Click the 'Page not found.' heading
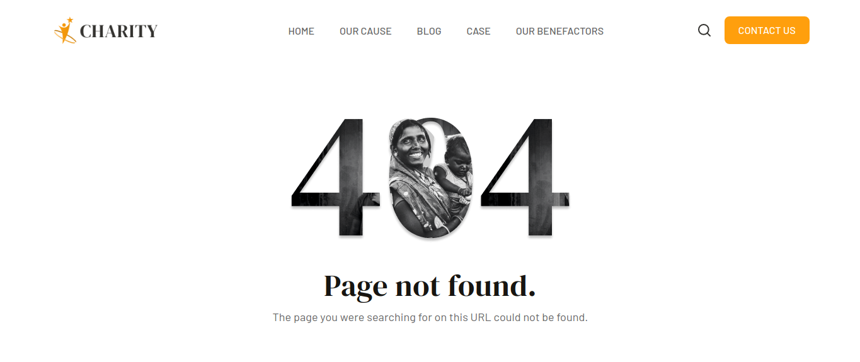Screen dimensions: 860x362 coord(430,286)
